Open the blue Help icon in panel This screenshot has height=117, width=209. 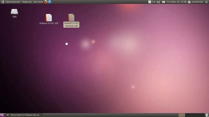click(x=49, y=2)
